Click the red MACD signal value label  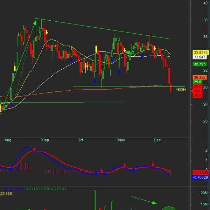click(201, 172)
